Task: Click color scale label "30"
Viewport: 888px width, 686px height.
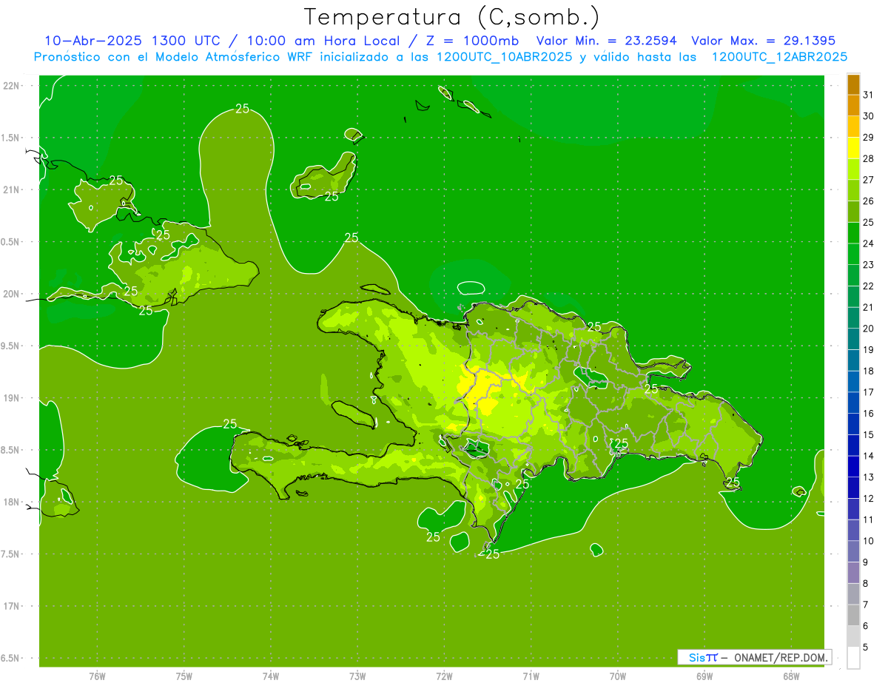Action: point(869,116)
